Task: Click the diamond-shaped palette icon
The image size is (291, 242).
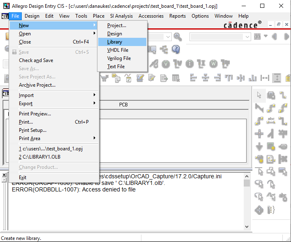Action: pyautogui.click(x=259, y=210)
